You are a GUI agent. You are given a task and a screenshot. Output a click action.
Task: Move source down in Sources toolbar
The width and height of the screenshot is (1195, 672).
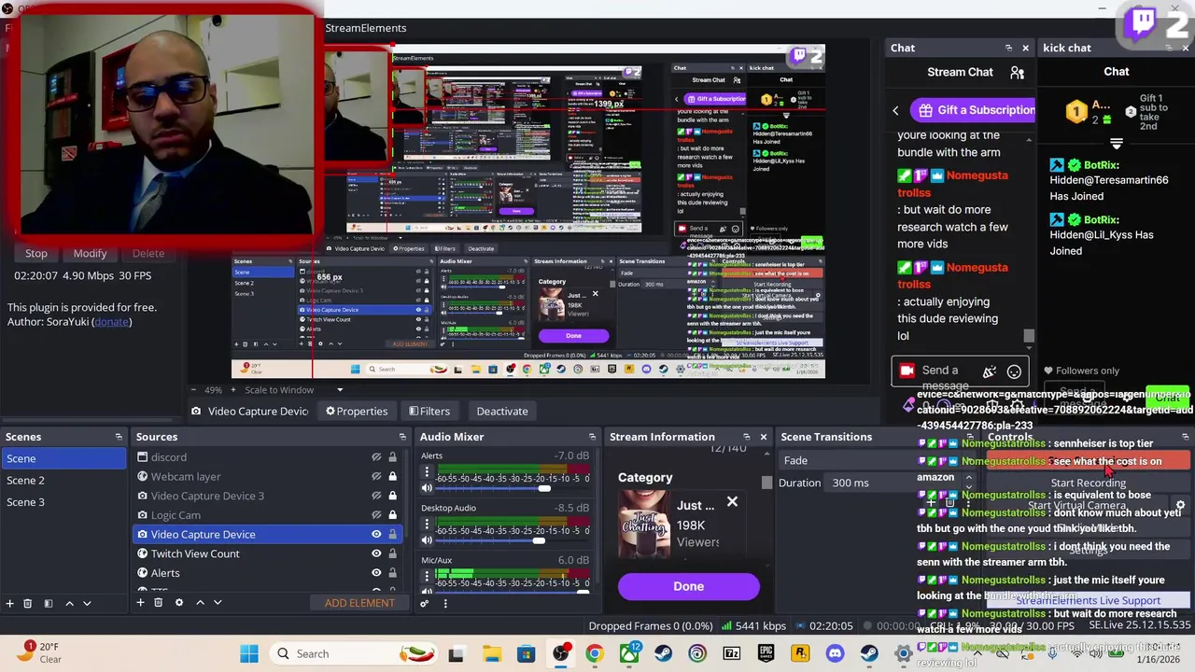[218, 603]
